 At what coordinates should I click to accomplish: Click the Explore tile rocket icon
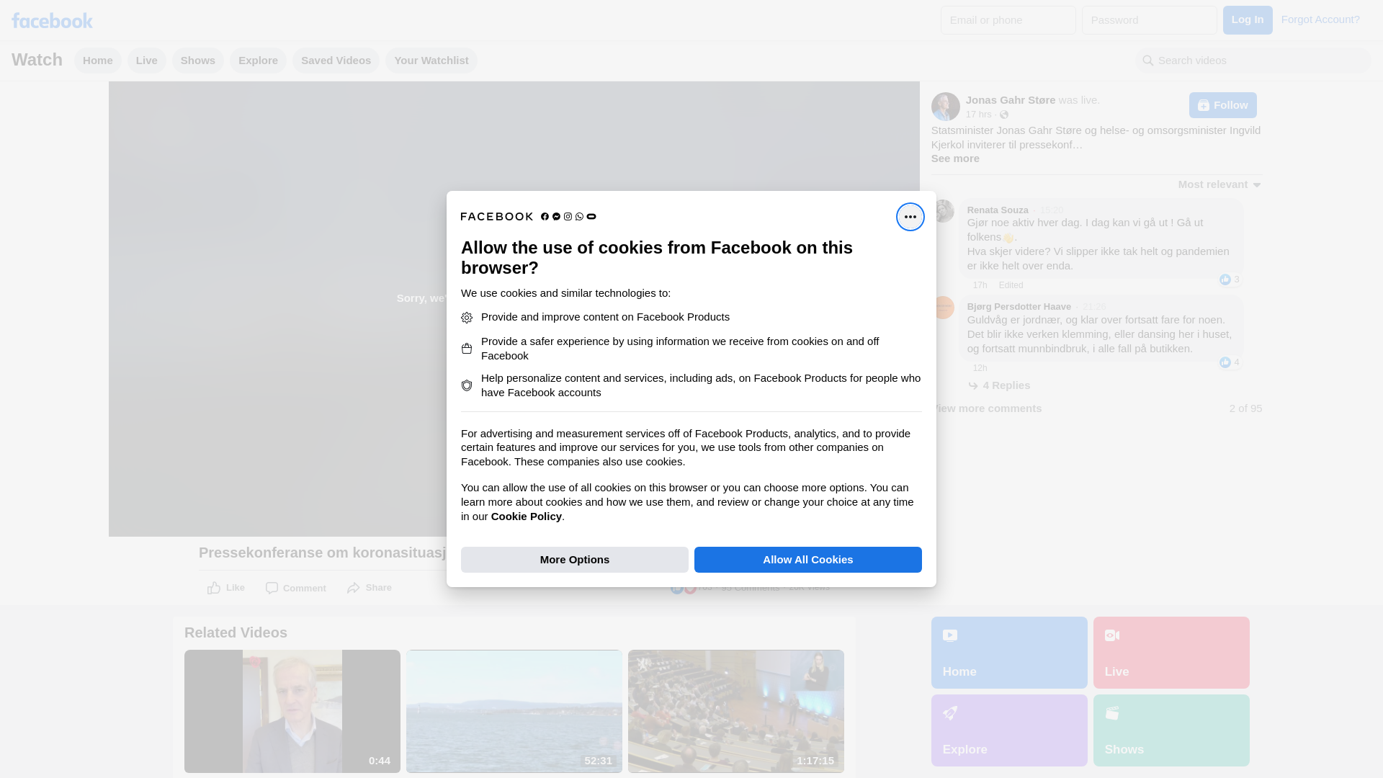pyautogui.click(x=950, y=713)
